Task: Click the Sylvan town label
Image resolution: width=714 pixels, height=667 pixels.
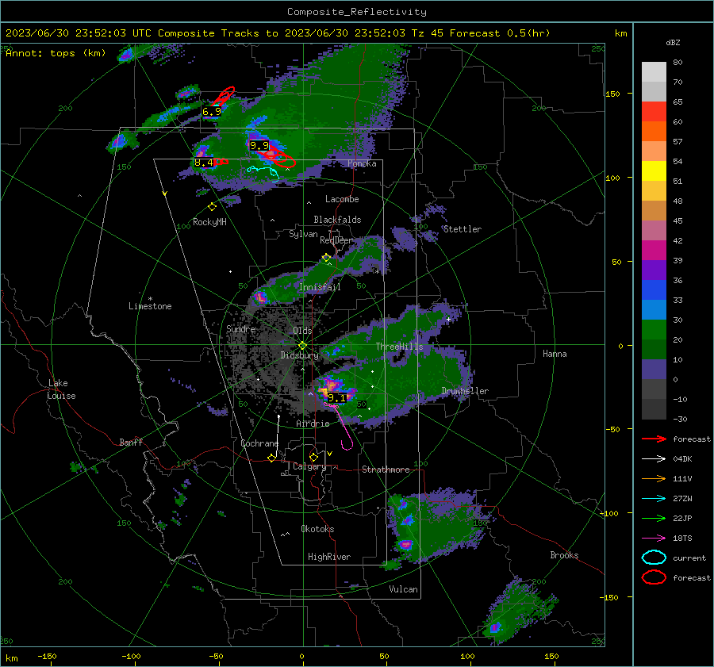Action: click(x=303, y=234)
